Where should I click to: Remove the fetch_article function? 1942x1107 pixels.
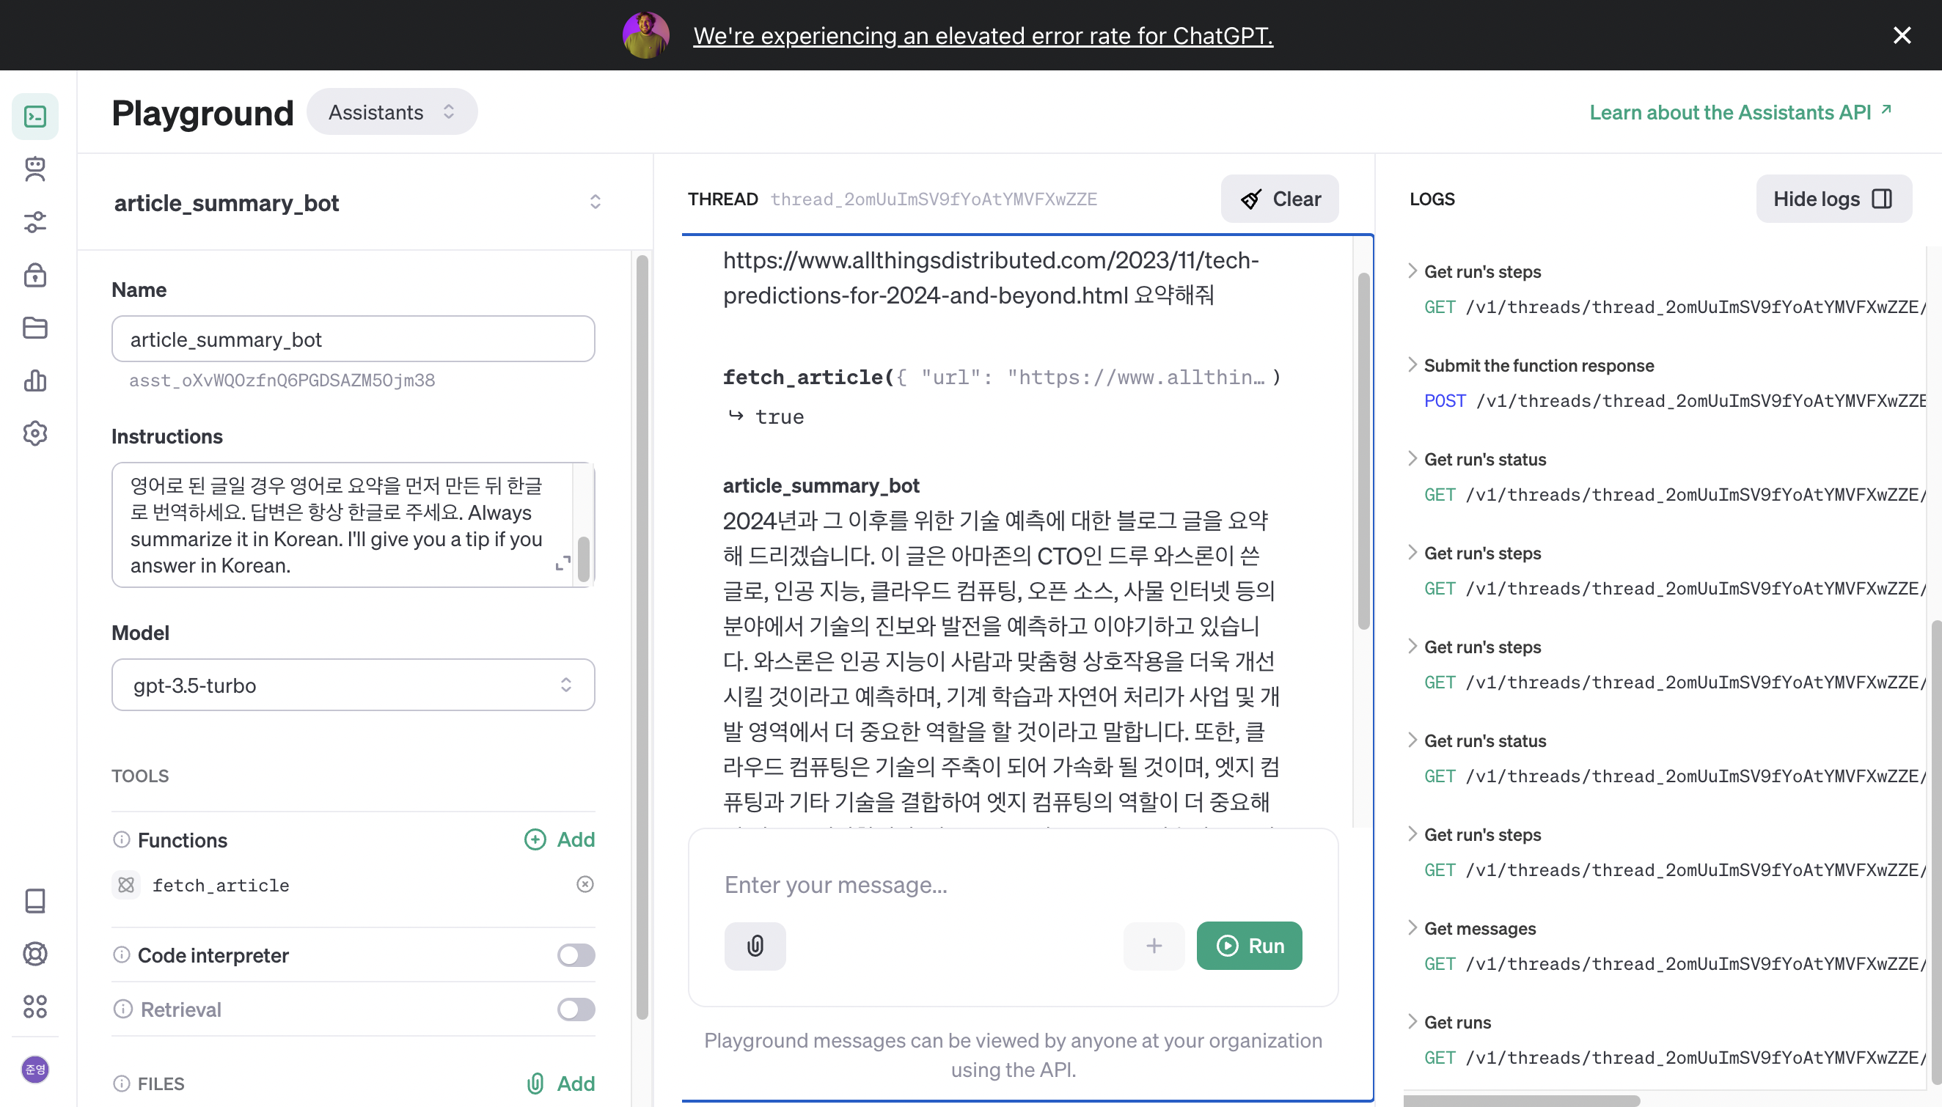584,884
